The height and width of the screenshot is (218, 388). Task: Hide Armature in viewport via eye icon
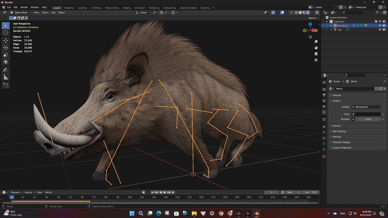pos(380,26)
